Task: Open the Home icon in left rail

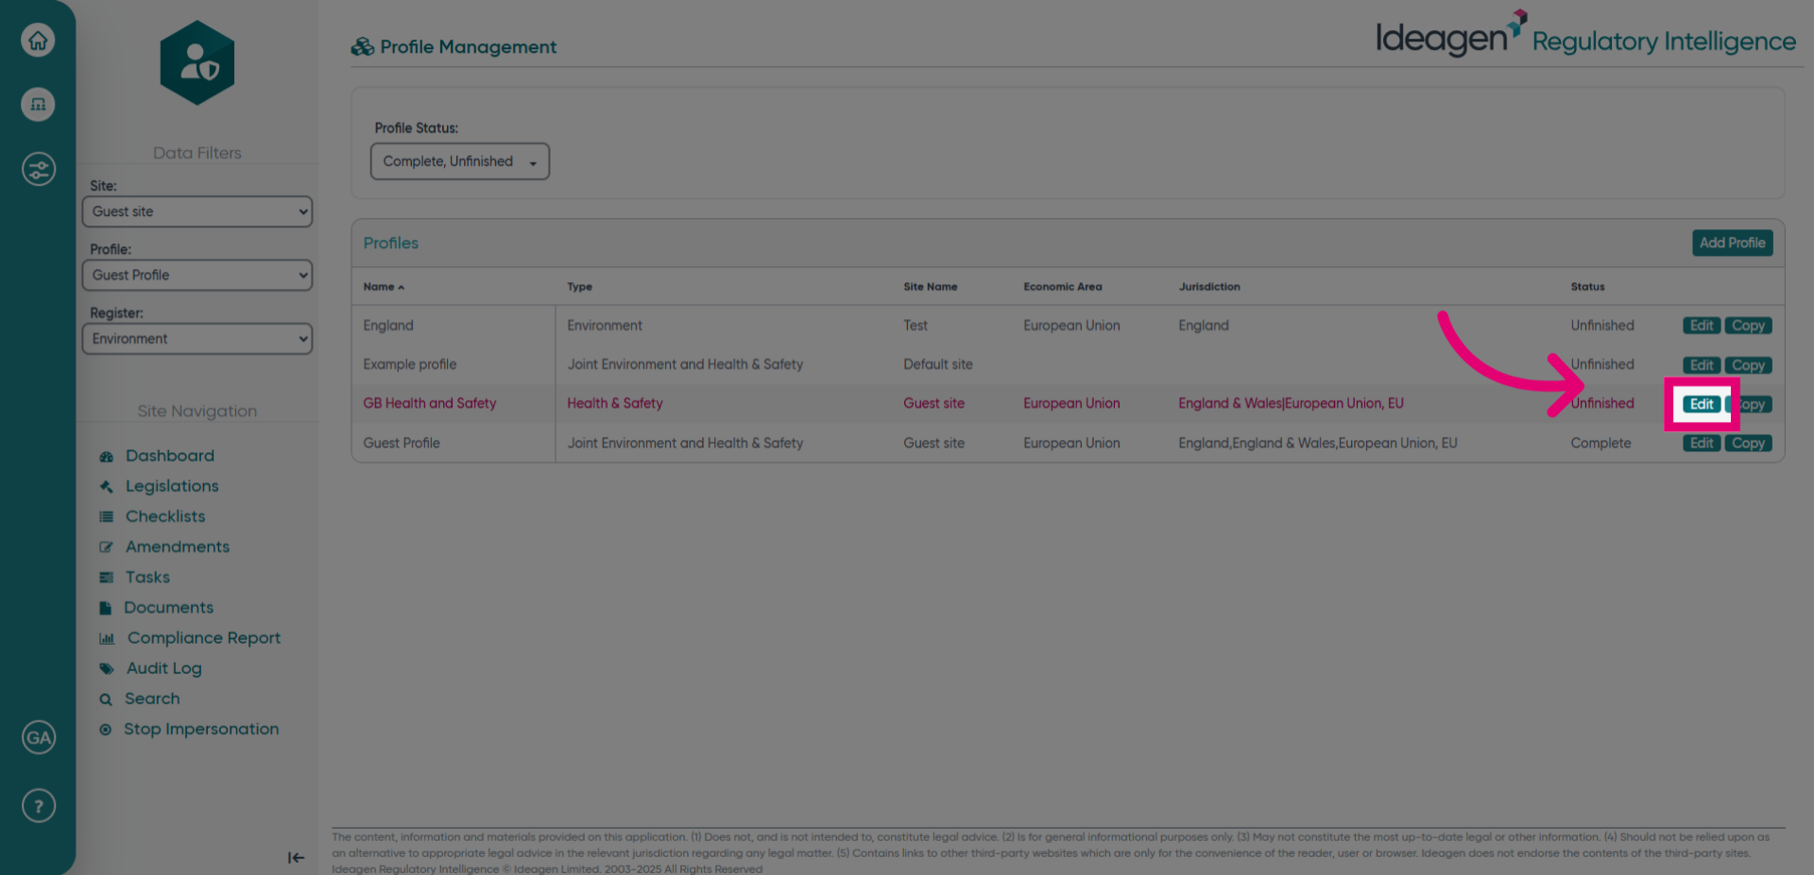Action: click(x=38, y=40)
